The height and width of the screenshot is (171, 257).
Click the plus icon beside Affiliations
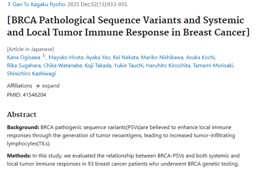point(38,86)
